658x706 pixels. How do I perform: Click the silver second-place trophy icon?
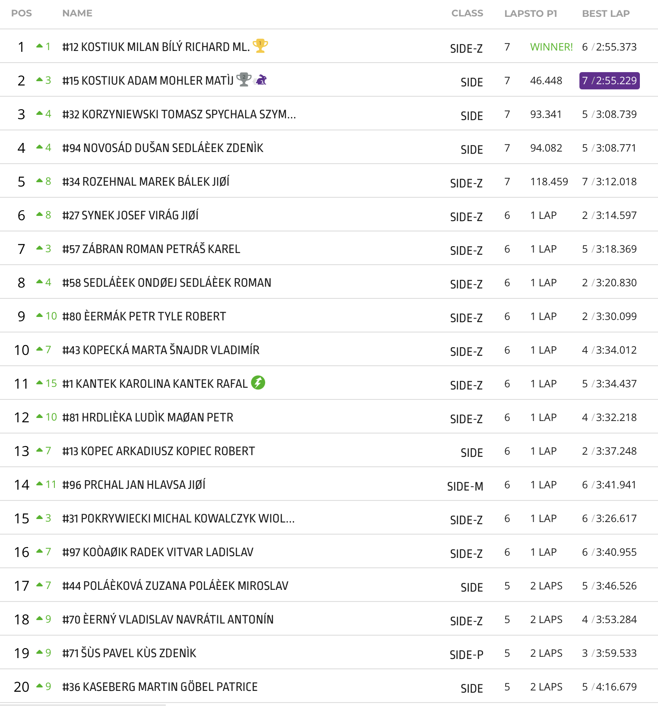click(244, 79)
